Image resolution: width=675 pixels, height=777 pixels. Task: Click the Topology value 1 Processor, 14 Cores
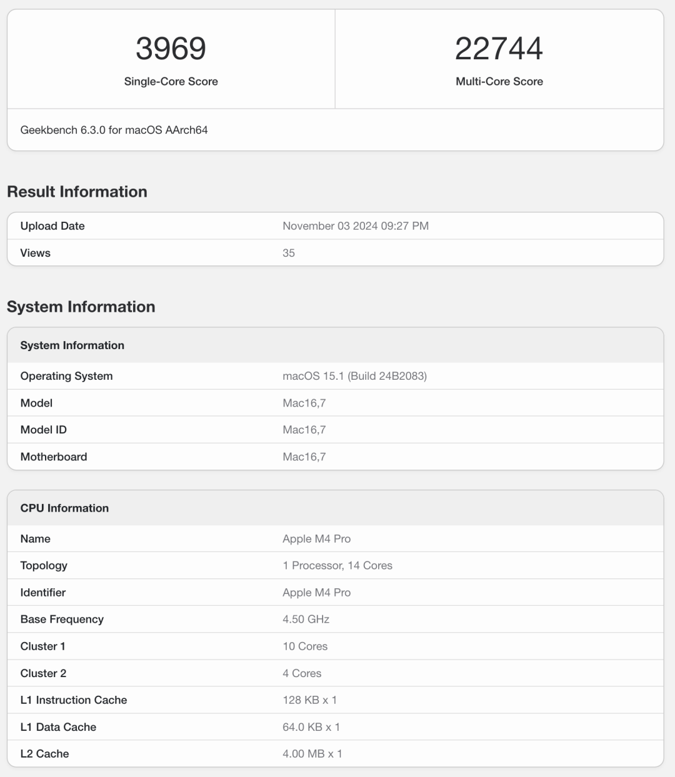point(337,566)
